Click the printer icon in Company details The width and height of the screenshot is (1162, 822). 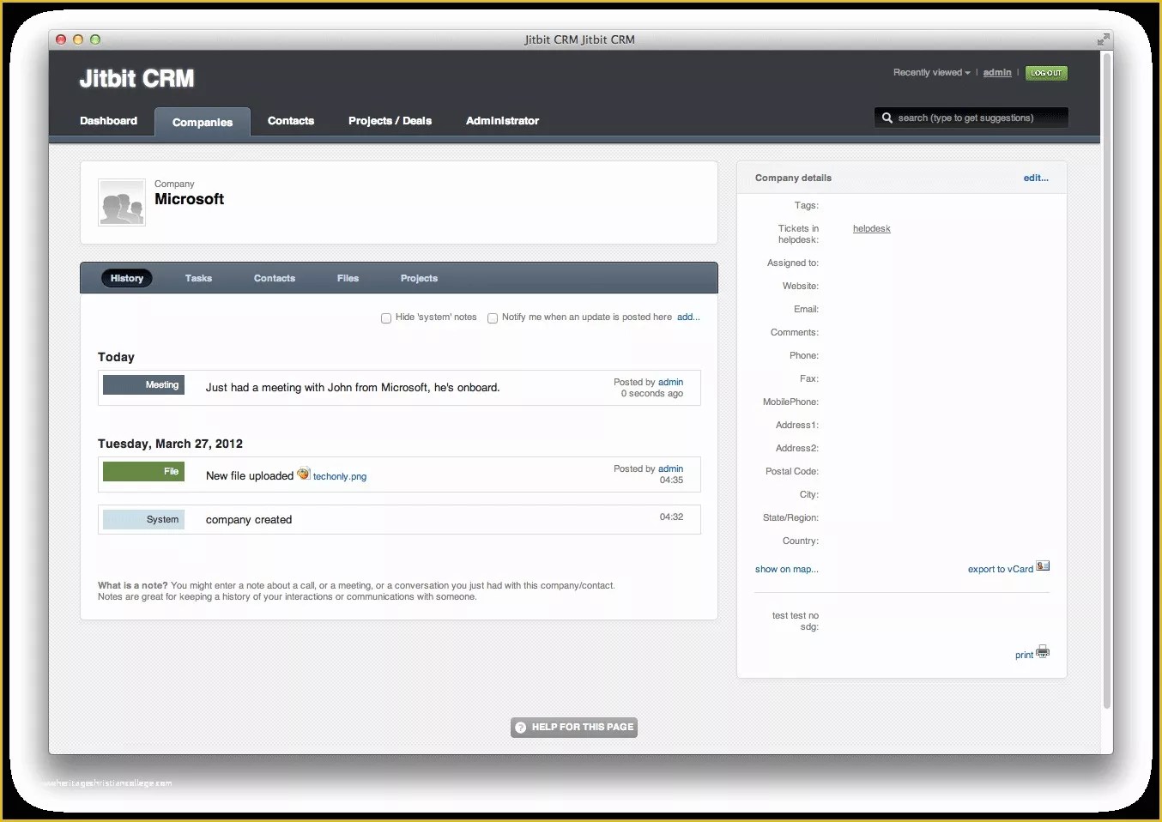(1043, 650)
